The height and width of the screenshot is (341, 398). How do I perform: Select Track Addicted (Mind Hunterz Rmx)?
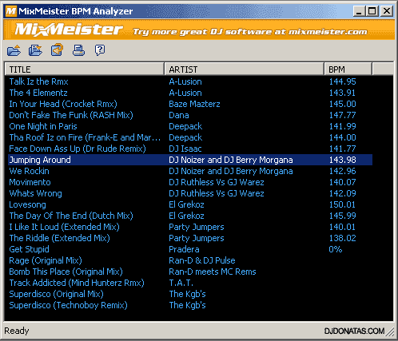click(190, 283)
